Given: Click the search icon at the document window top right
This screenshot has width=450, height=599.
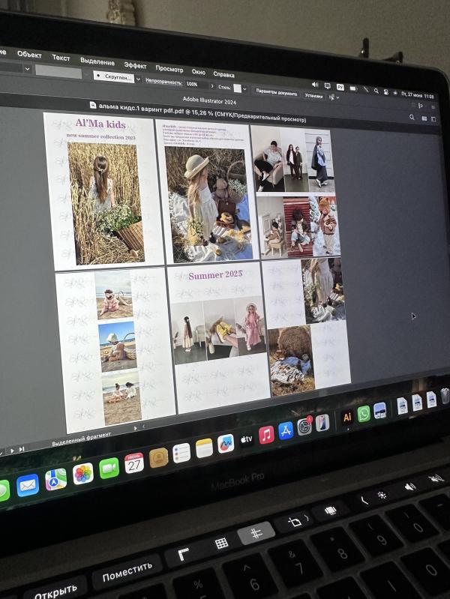Looking at the screenshot, I should tap(412, 117).
